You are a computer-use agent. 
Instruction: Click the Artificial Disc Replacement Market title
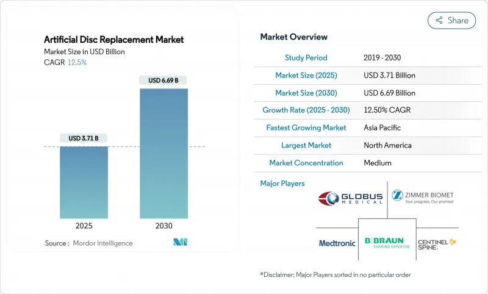click(113, 40)
